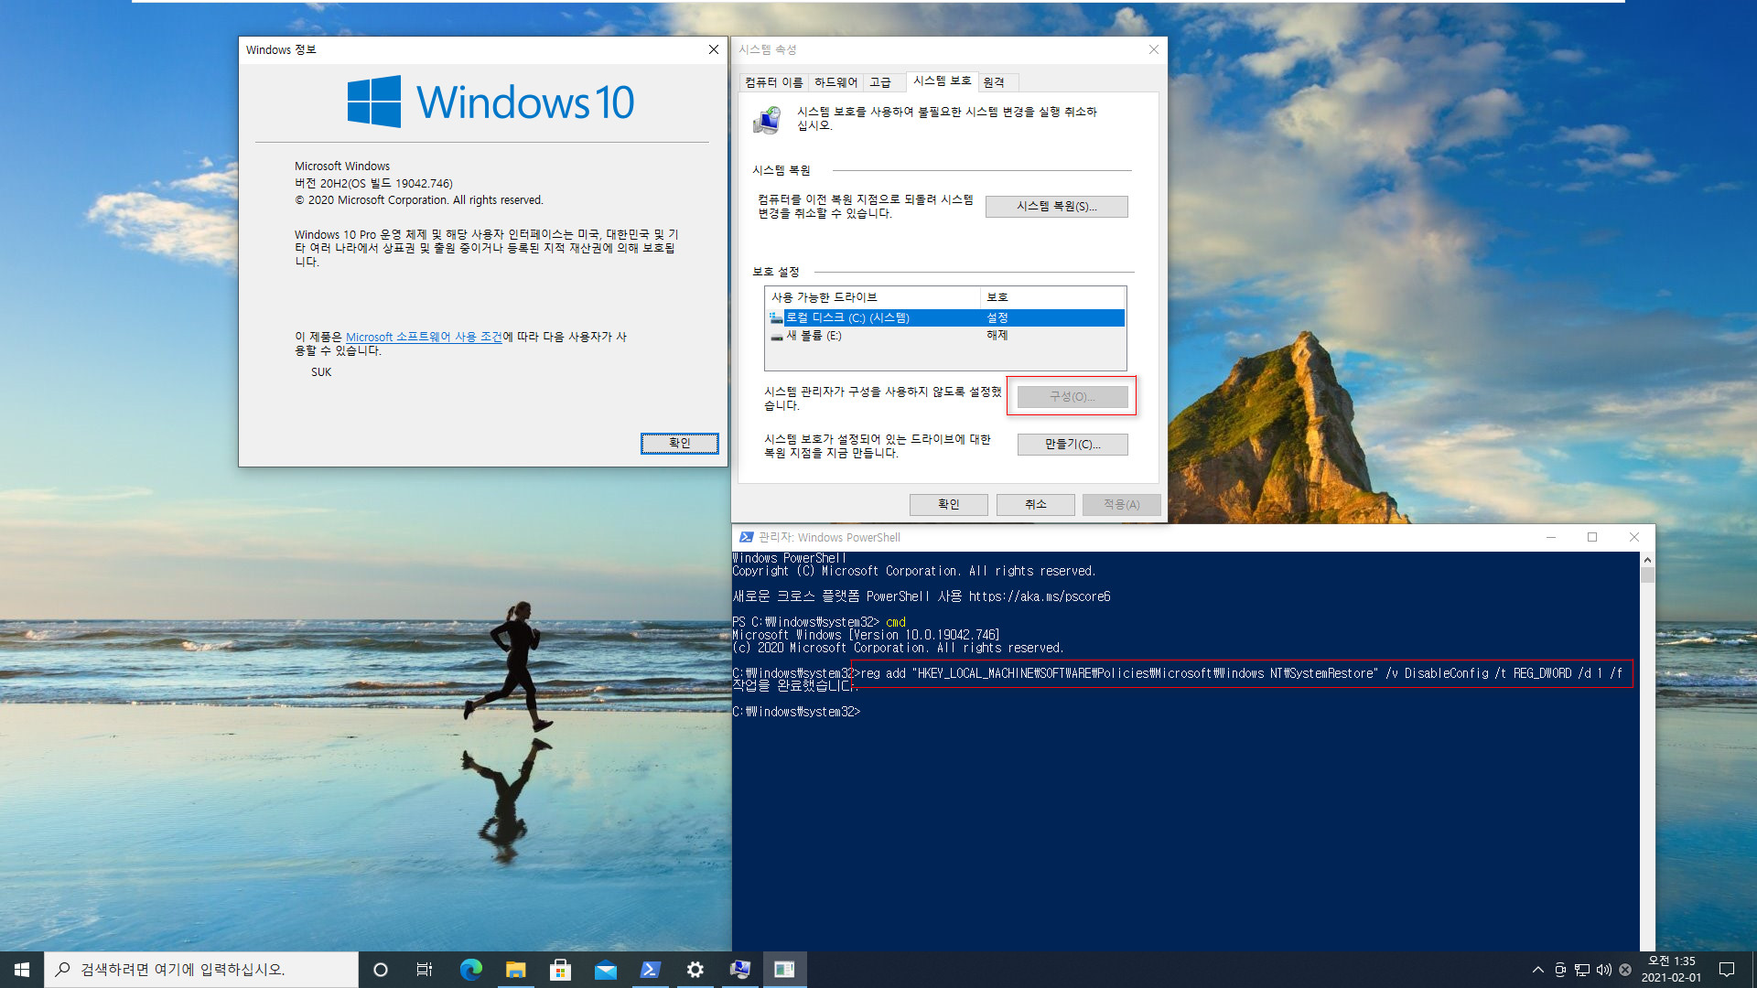Click the system protection shield computer icon
The height and width of the screenshot is (988, 1757).
pos(768,120)
